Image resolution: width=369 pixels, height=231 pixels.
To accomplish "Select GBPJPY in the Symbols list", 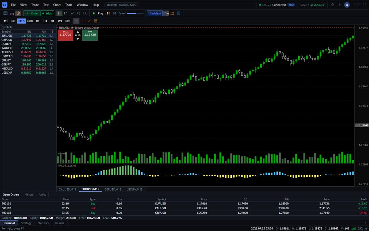I will pos(28,64).
